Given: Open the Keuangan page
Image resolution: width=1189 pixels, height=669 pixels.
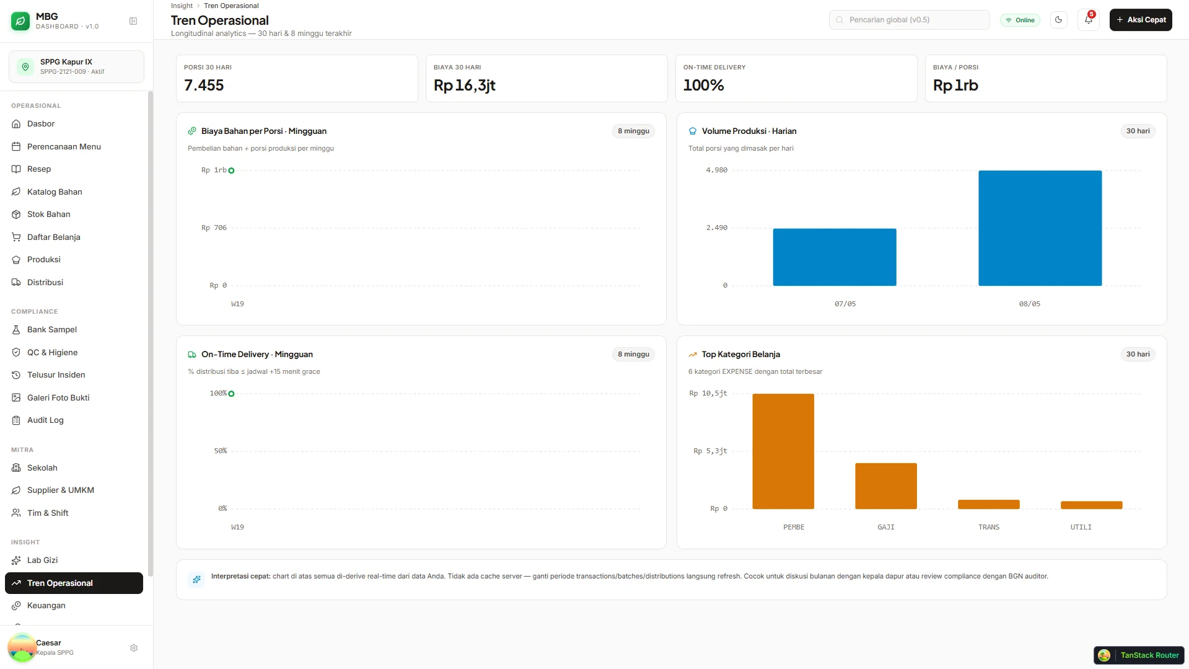Looking at the screenshot, I should pos(74,606).
